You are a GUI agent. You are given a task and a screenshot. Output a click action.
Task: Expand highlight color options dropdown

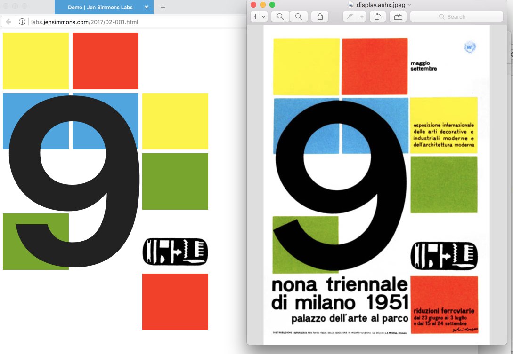pos(362,16)
